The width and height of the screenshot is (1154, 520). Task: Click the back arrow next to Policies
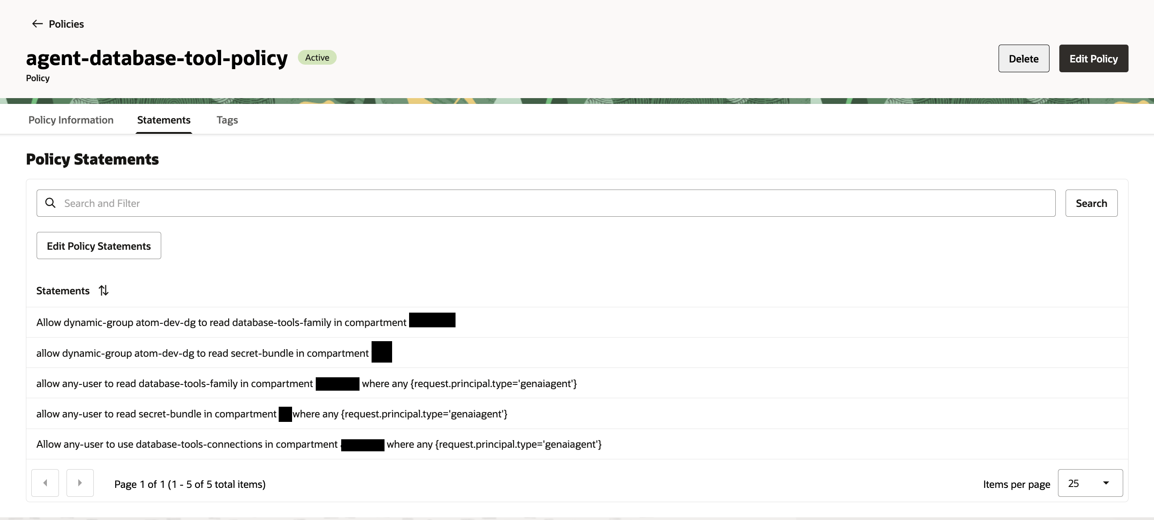[37, 24]
